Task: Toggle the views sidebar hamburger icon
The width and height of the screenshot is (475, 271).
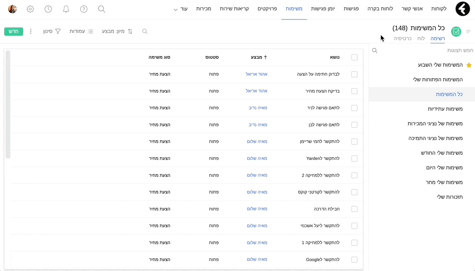Action: click(468, 32)
